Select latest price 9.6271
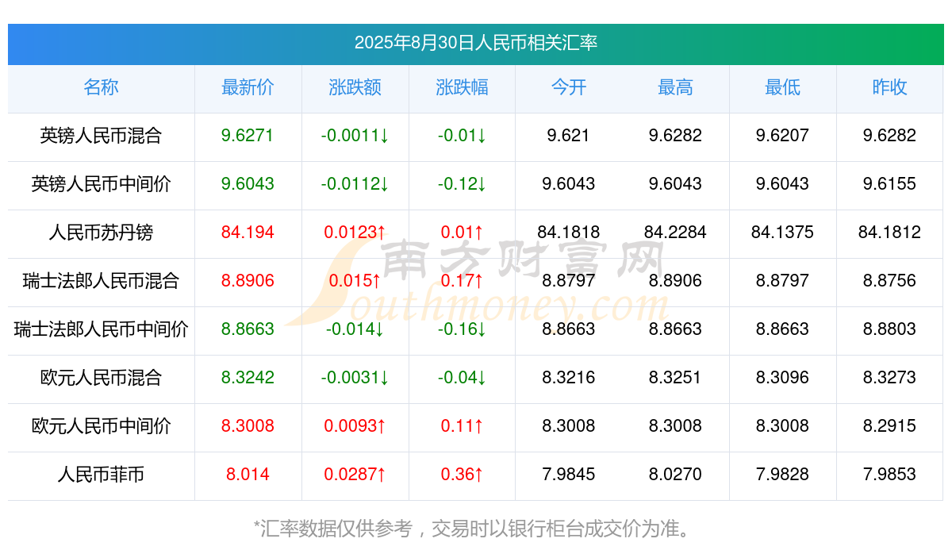The height and width of the screenshot is (554, 952). pyautogui.click(x=248, y=136)
